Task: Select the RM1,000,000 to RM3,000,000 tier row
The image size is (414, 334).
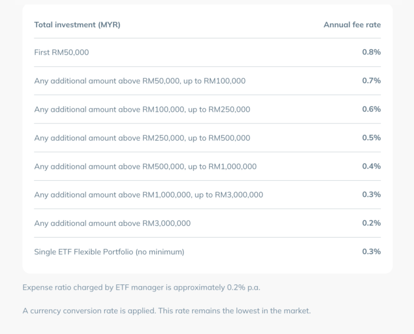Action: (148, 194)
